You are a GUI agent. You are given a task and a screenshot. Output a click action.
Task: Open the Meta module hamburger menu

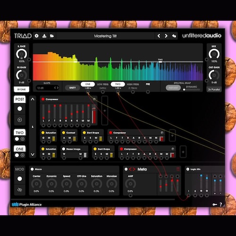pos(178,169)
